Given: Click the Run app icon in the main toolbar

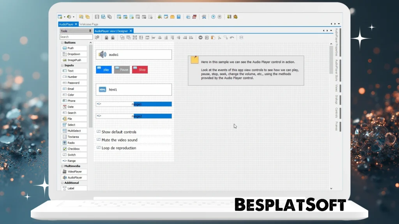Looking at the screenshot, I should click(x=213, y=17).
